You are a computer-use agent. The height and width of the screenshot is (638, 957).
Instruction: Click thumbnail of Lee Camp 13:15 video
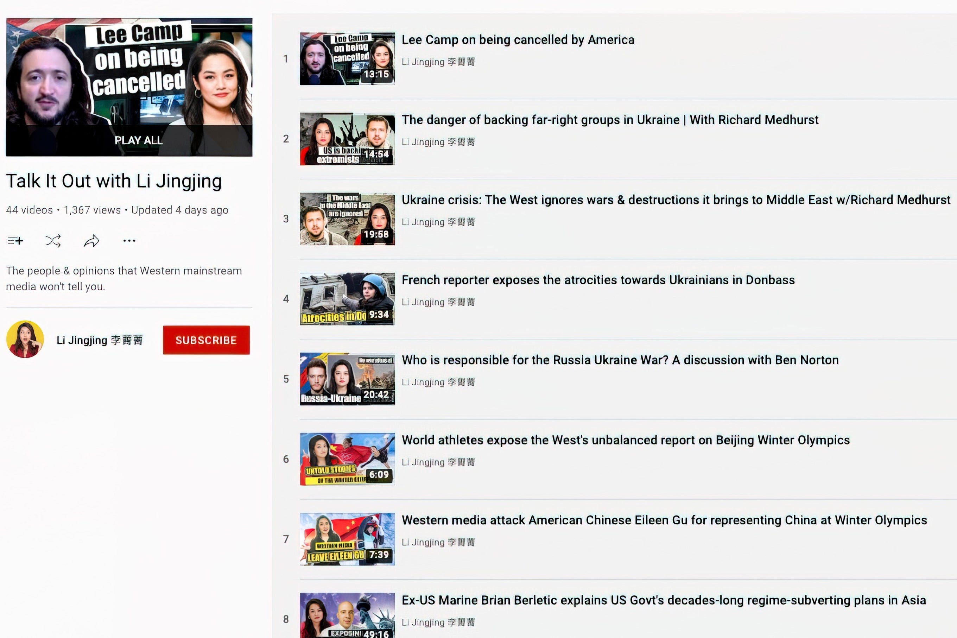click(x=347, y=58)
